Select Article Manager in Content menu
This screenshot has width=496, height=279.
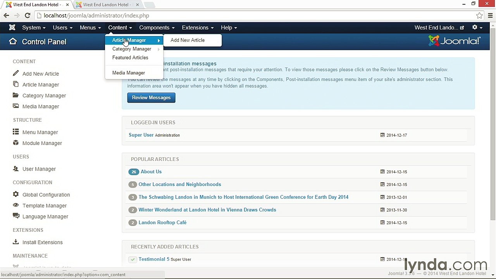click(134, 40)
